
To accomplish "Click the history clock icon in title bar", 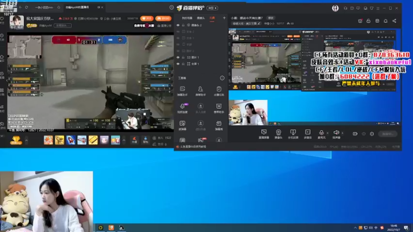I will (x=171, y=7).
